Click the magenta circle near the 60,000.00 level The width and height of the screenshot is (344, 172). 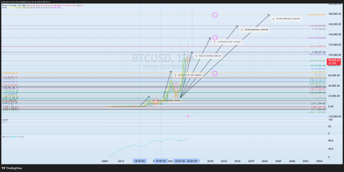215,73
